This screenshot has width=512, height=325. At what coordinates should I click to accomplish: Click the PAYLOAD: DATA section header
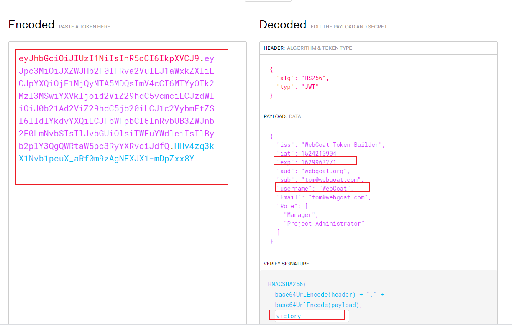pos(282,116)
